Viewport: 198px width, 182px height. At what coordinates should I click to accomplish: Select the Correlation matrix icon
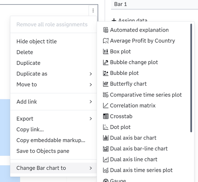[106, 106]
